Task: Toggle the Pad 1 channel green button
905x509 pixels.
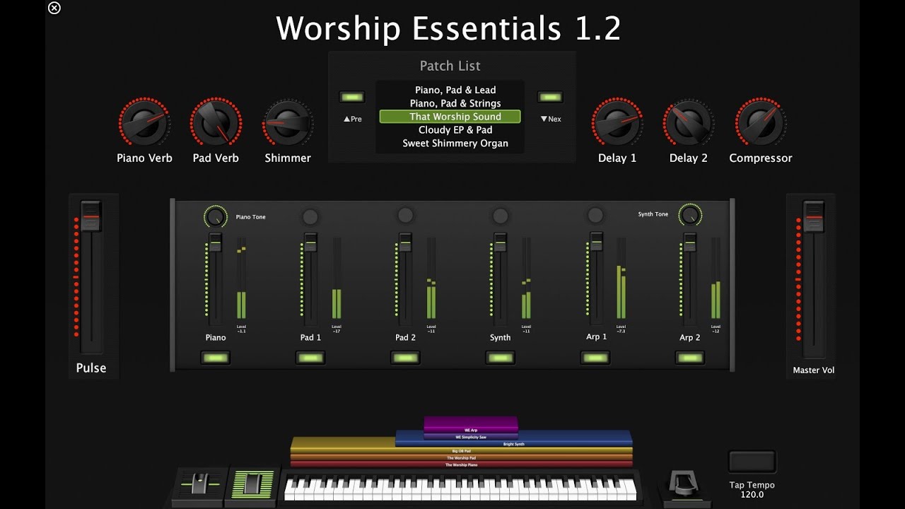Action: click(x=310, y=358)
